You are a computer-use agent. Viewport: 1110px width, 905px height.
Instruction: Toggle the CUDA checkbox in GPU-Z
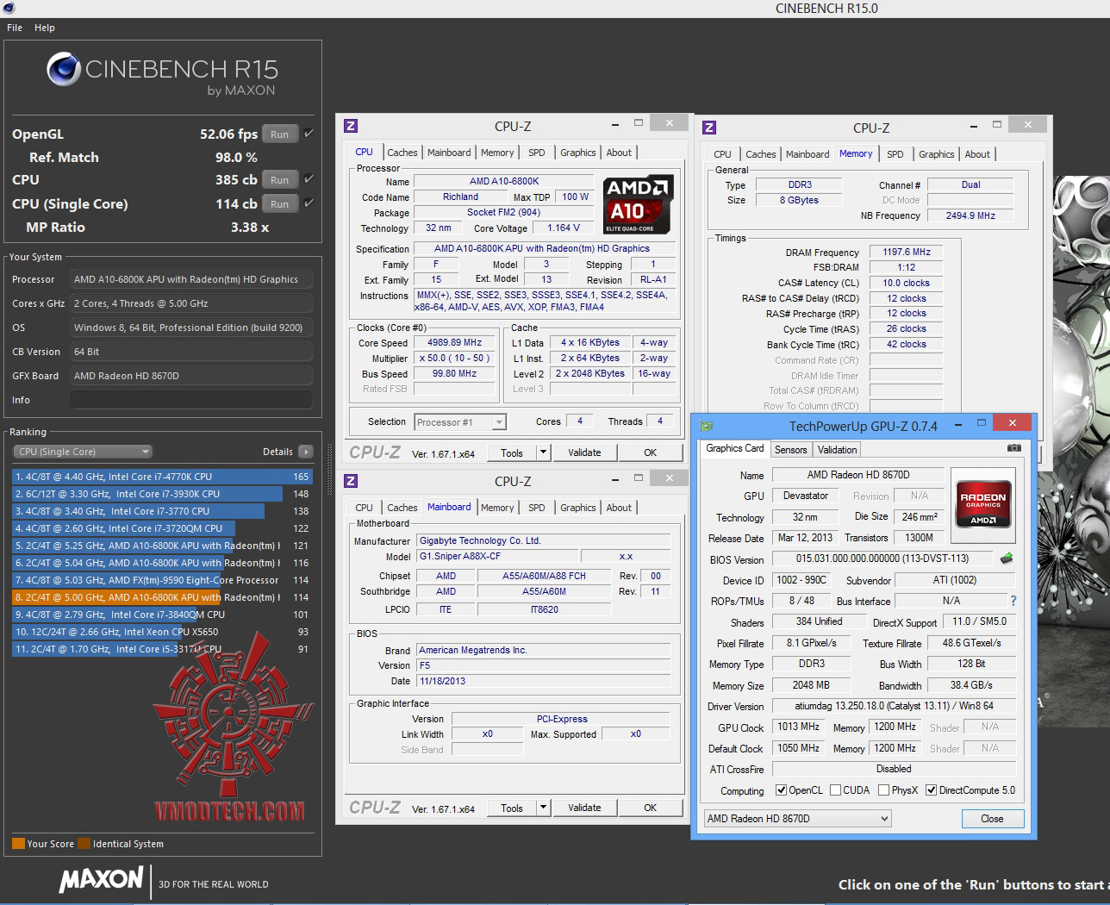[835, 790]
